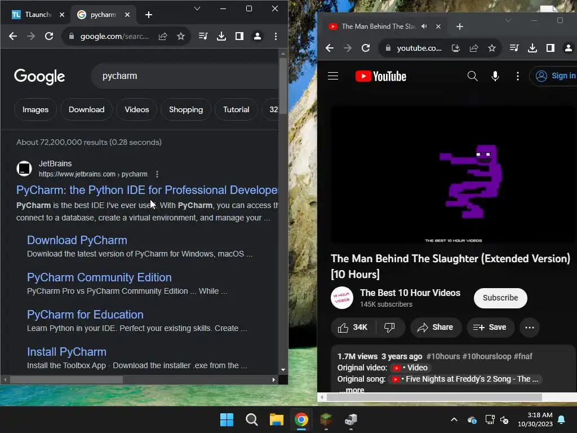Close The Man Behind The Slaughter tab
Viewport: 577px width, 433px height.
438,26
